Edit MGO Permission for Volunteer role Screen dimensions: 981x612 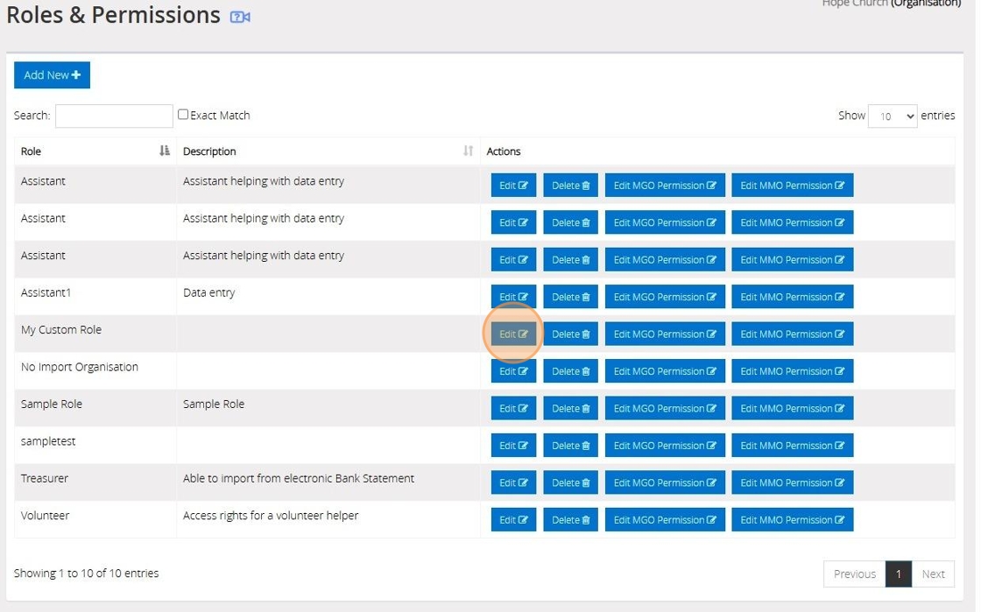pos(665,520)
